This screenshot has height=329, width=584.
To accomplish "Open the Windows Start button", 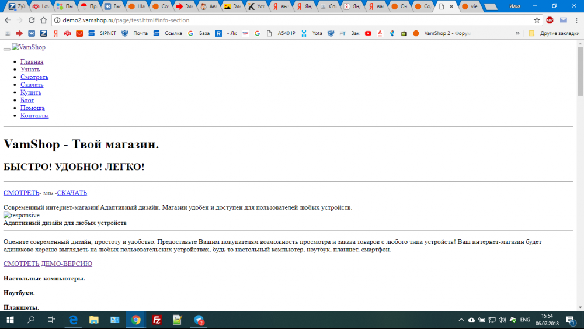I will pos(10,320).
